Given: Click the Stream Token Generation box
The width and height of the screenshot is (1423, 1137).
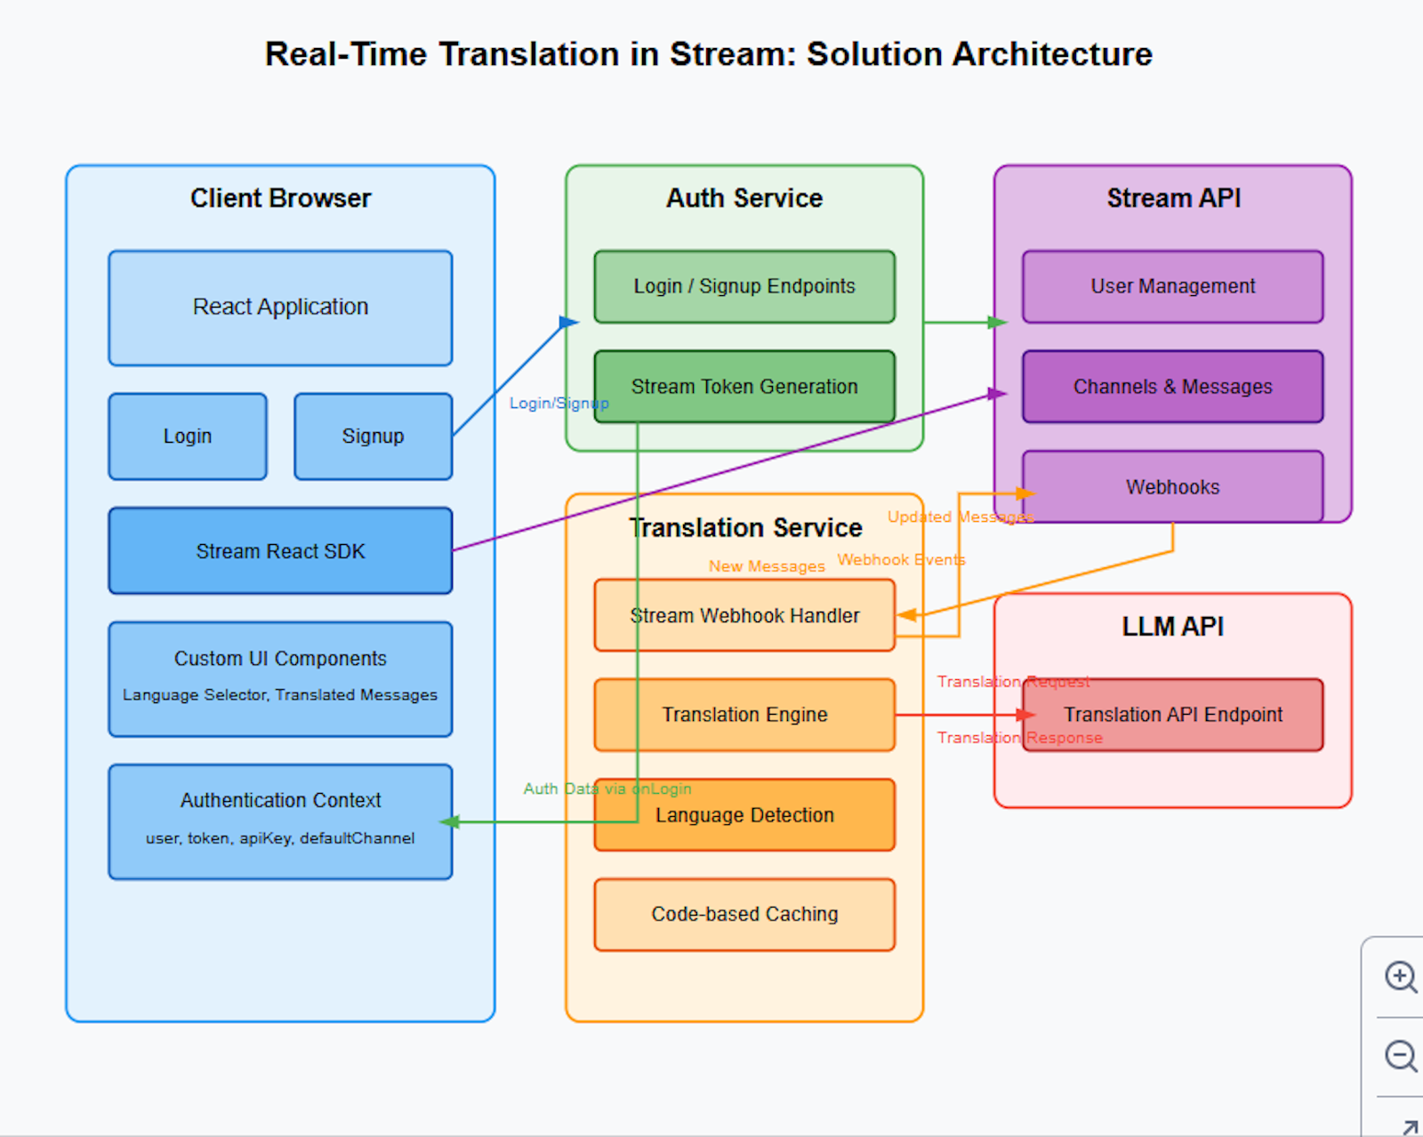Looking at the screenshot, I should point(744,386).
